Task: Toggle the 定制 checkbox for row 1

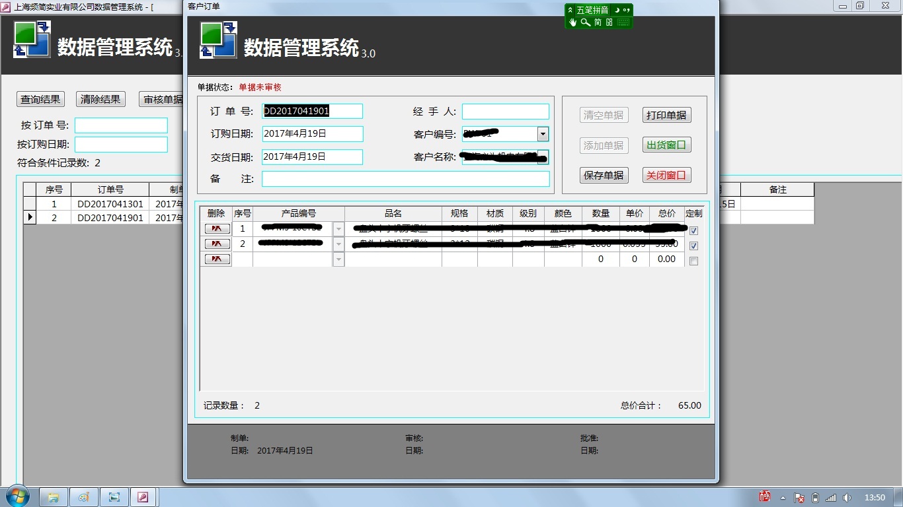Action: pyautogui.click(x=693, y=230)
